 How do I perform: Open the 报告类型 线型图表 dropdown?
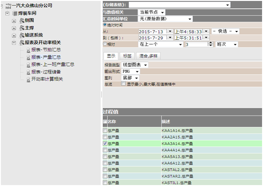[x=134, y=65]
